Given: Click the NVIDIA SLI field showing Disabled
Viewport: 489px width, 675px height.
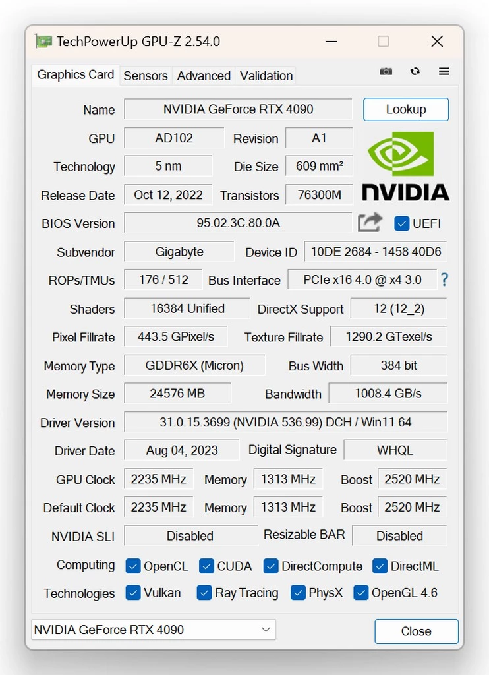Looking at the screenshot, I should [190, 535].
